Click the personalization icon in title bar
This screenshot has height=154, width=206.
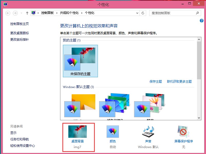pyautogui.click(x=5, y=4)
